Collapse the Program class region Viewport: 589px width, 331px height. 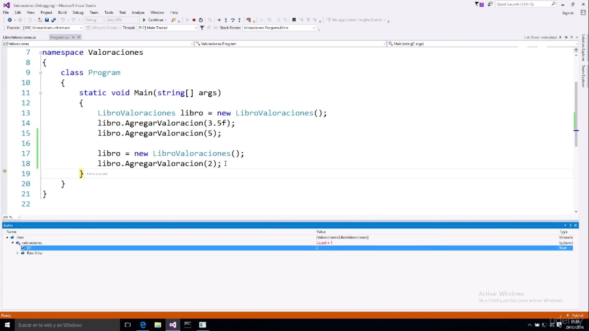coord(40,72)
